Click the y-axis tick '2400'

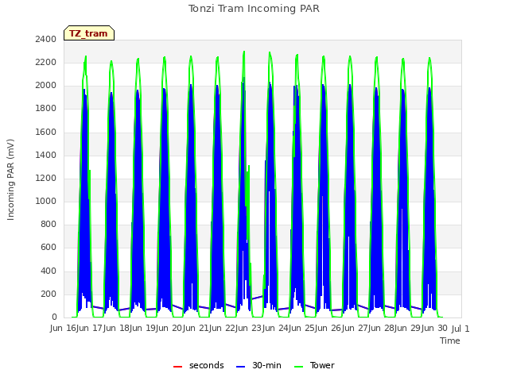pyautogui.click(x=46, y=39)
